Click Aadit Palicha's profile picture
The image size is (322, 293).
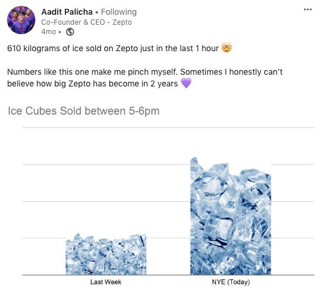coord(21,20)
